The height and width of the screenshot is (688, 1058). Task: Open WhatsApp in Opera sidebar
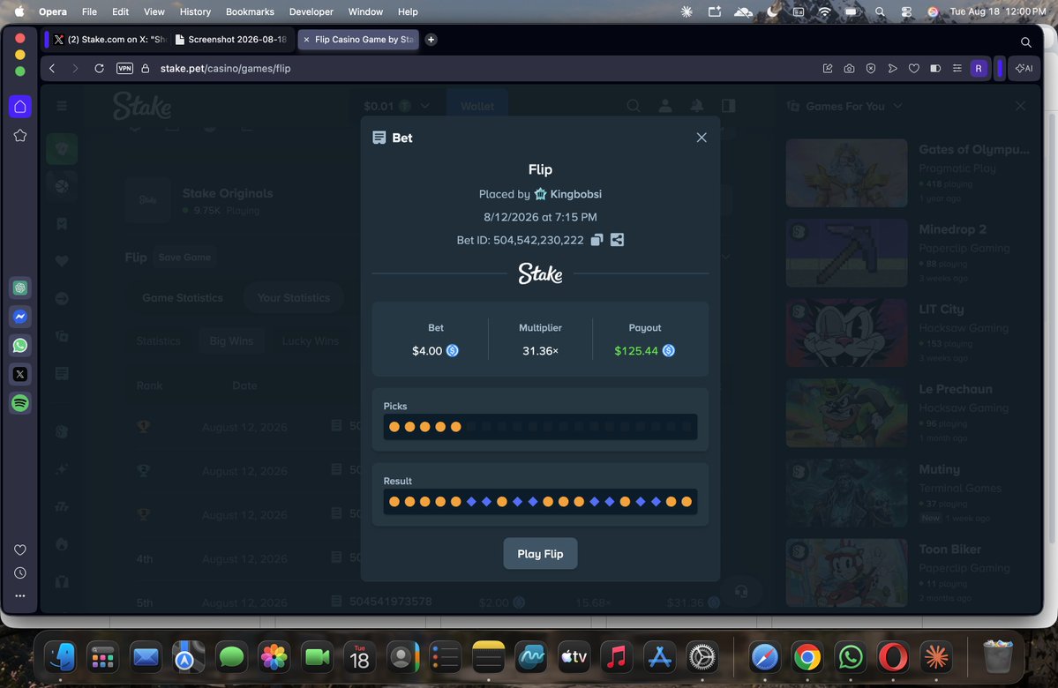[x=20, y=346]
